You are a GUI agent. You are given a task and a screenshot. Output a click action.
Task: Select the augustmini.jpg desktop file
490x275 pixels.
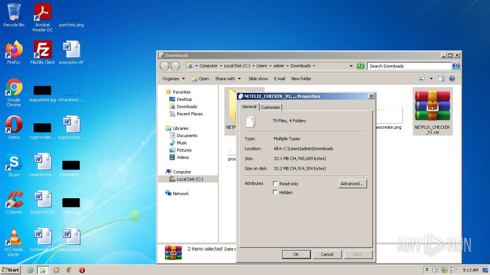tap(42, 93)
